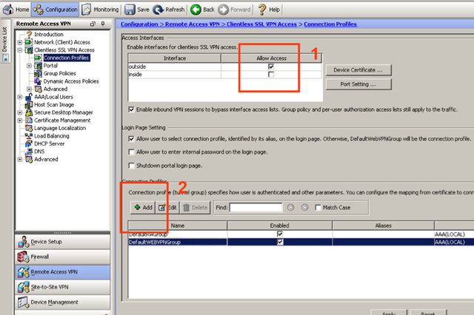The width and height of the screenshot is (474, 315).
Task: Open Help question mark icon
Action: click(x=261, y=10)
